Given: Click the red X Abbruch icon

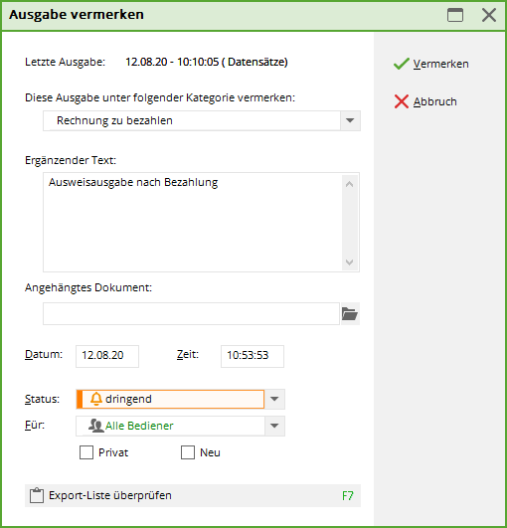Looking at the screenshot, I should pyautogui.click(x=402, y=101).
